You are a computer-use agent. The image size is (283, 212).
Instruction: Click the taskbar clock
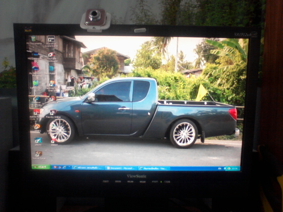coord(235,169)
